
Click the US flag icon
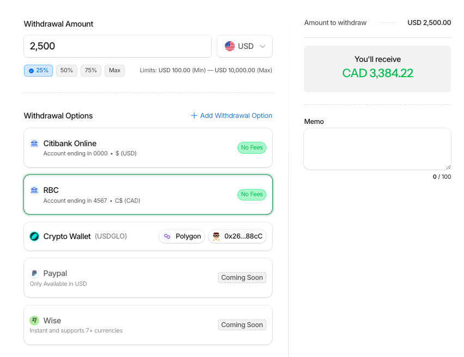click(x=230, y=46)
